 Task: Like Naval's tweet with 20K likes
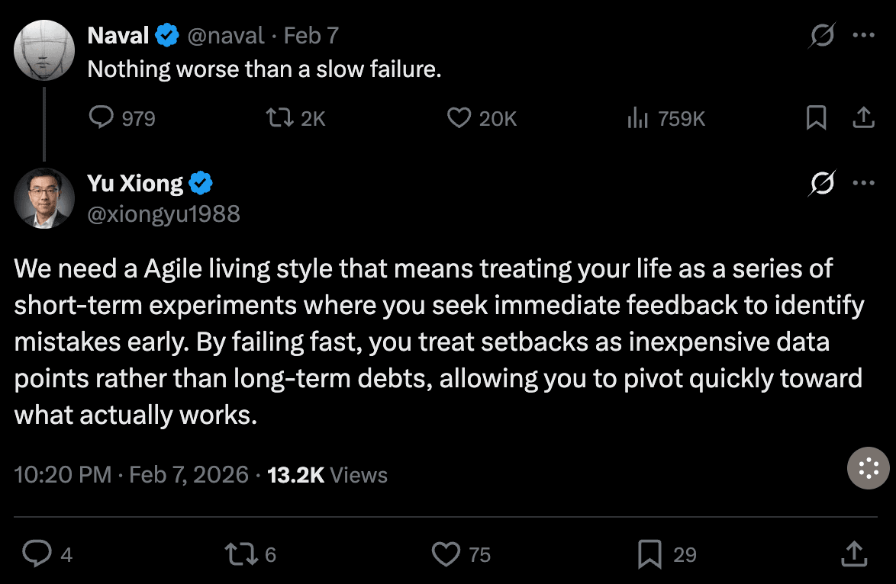(458, 118)
